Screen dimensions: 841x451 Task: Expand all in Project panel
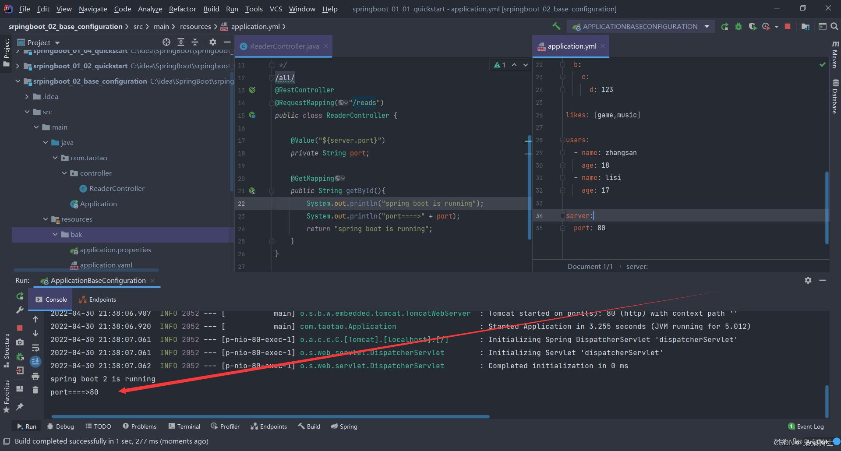181,42
